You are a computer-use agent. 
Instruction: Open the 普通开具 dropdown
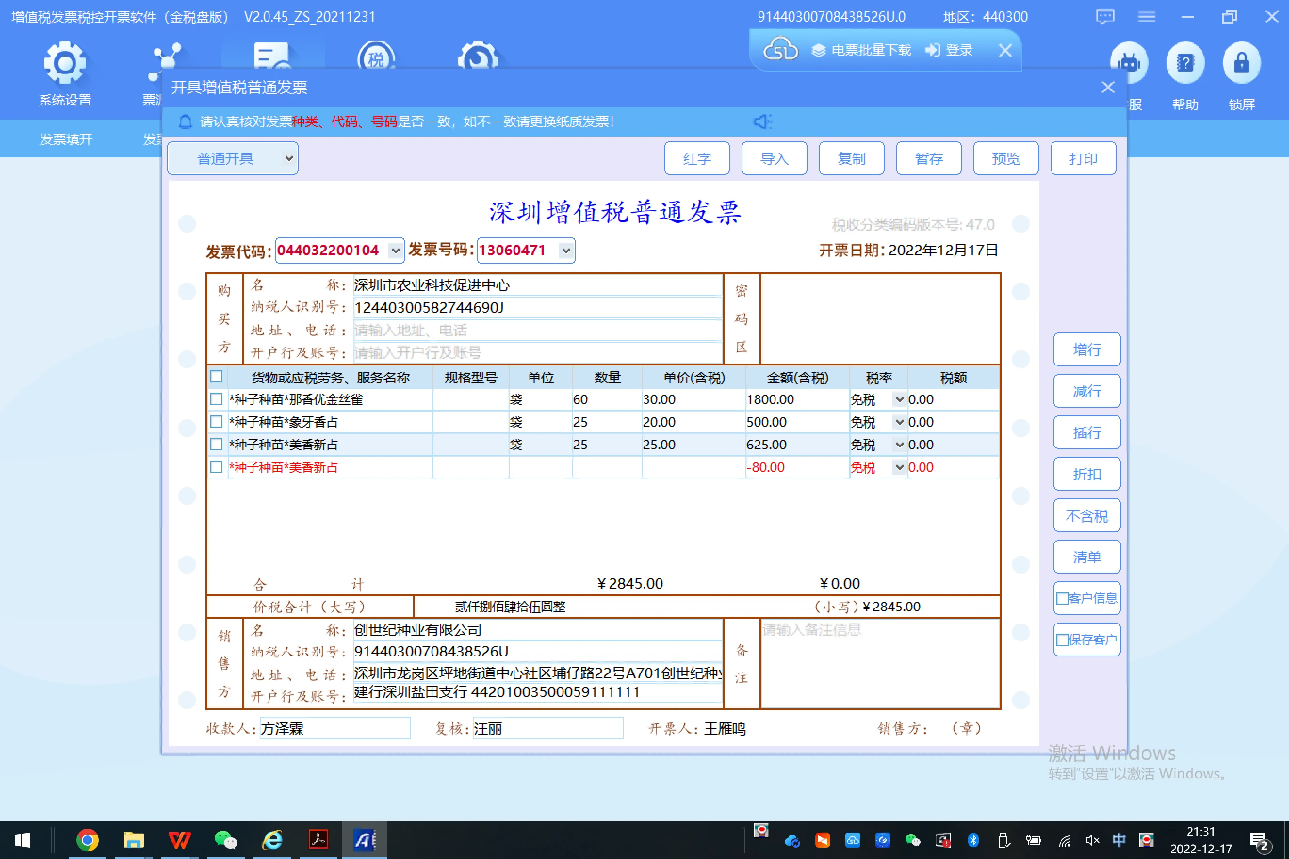[x=289, y=158]
